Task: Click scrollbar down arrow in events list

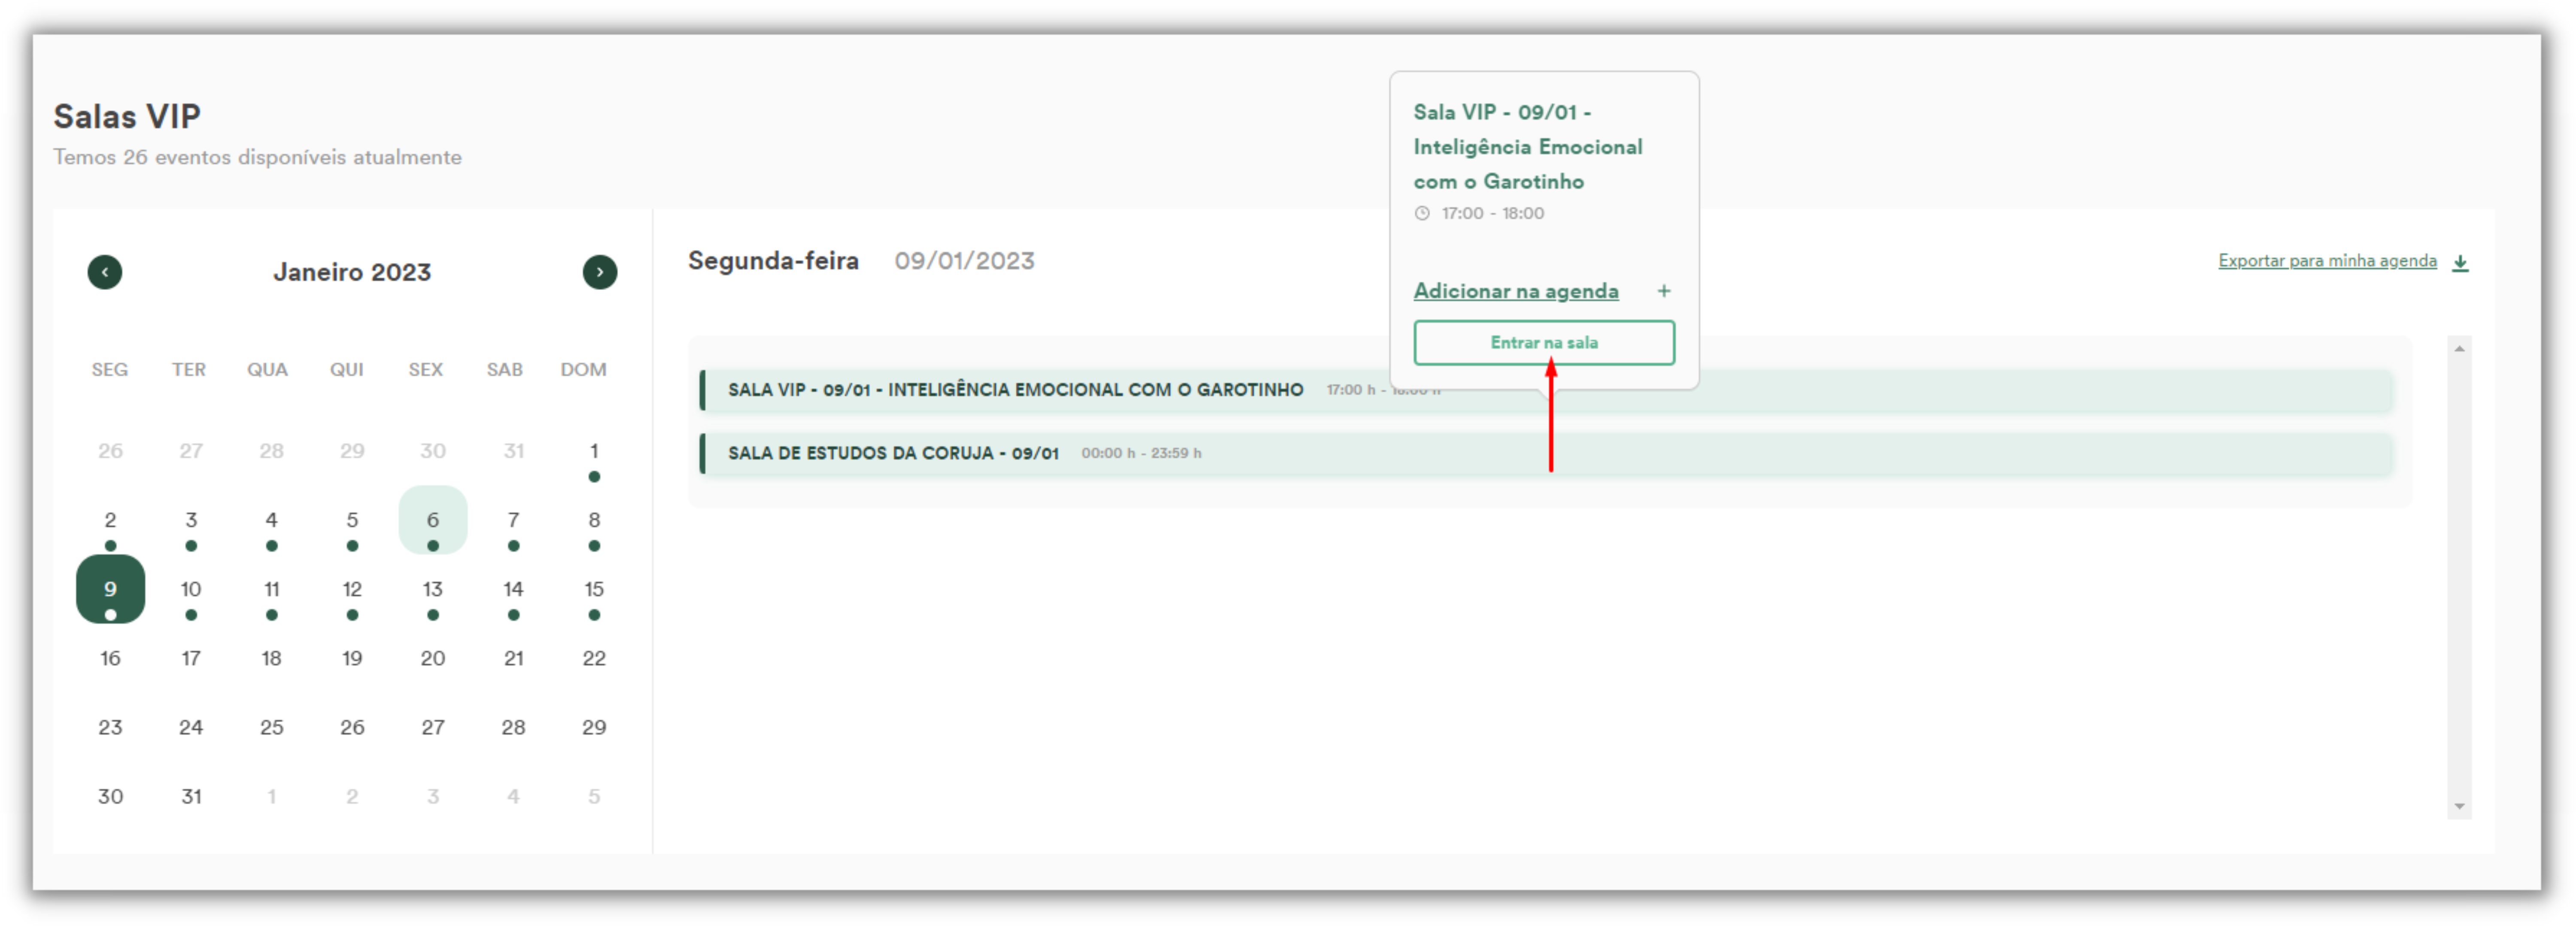Action: (2459, 806)
